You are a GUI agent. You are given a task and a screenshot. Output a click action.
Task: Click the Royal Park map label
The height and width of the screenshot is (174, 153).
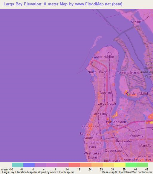(112, 161)
